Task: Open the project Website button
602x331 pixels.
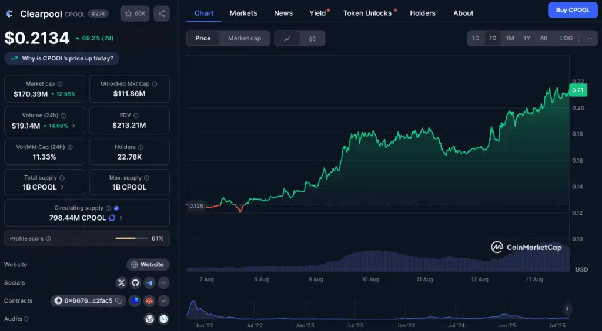Action: [x=148, y=264]
